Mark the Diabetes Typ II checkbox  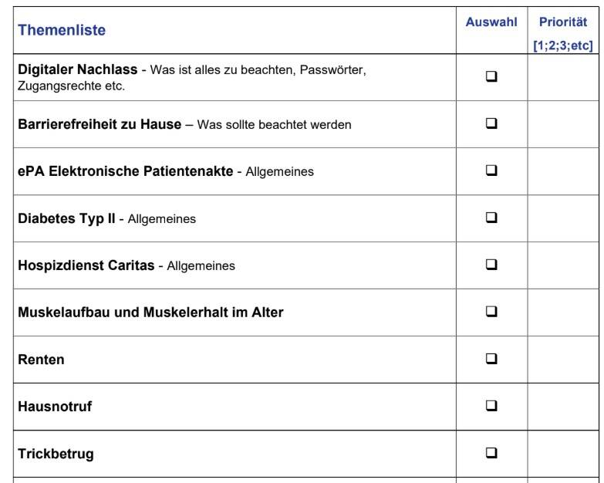click(491, 218)
